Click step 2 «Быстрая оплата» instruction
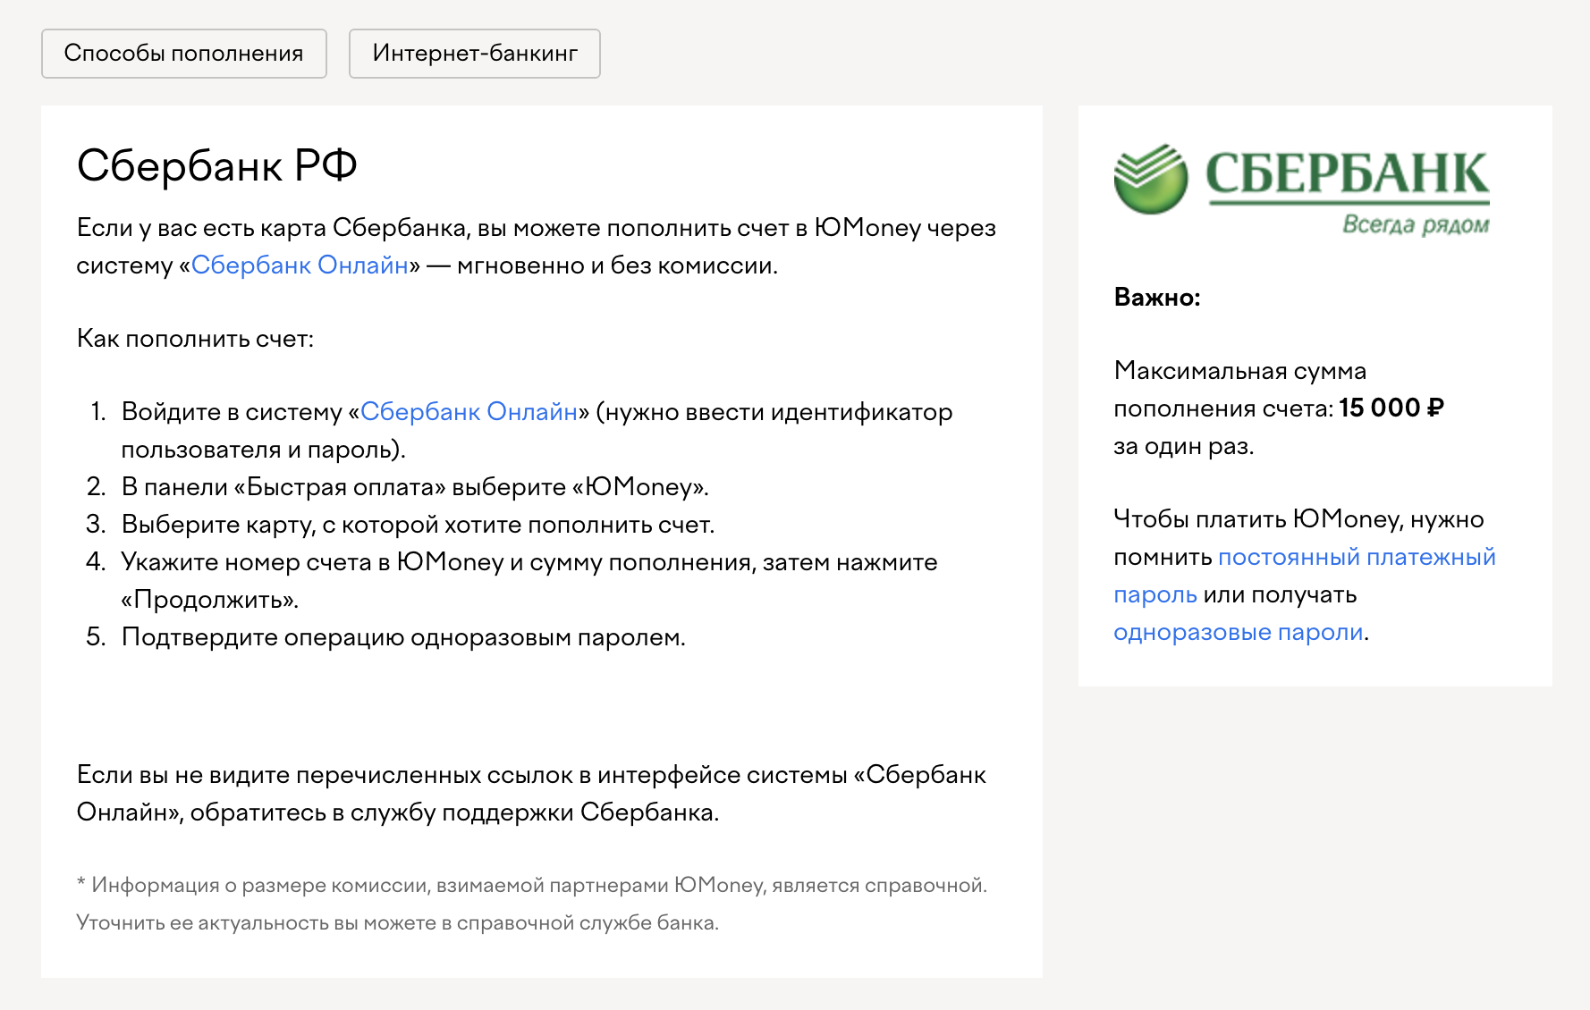This screenshot has height=1010, width=1590. coord(415,487)
